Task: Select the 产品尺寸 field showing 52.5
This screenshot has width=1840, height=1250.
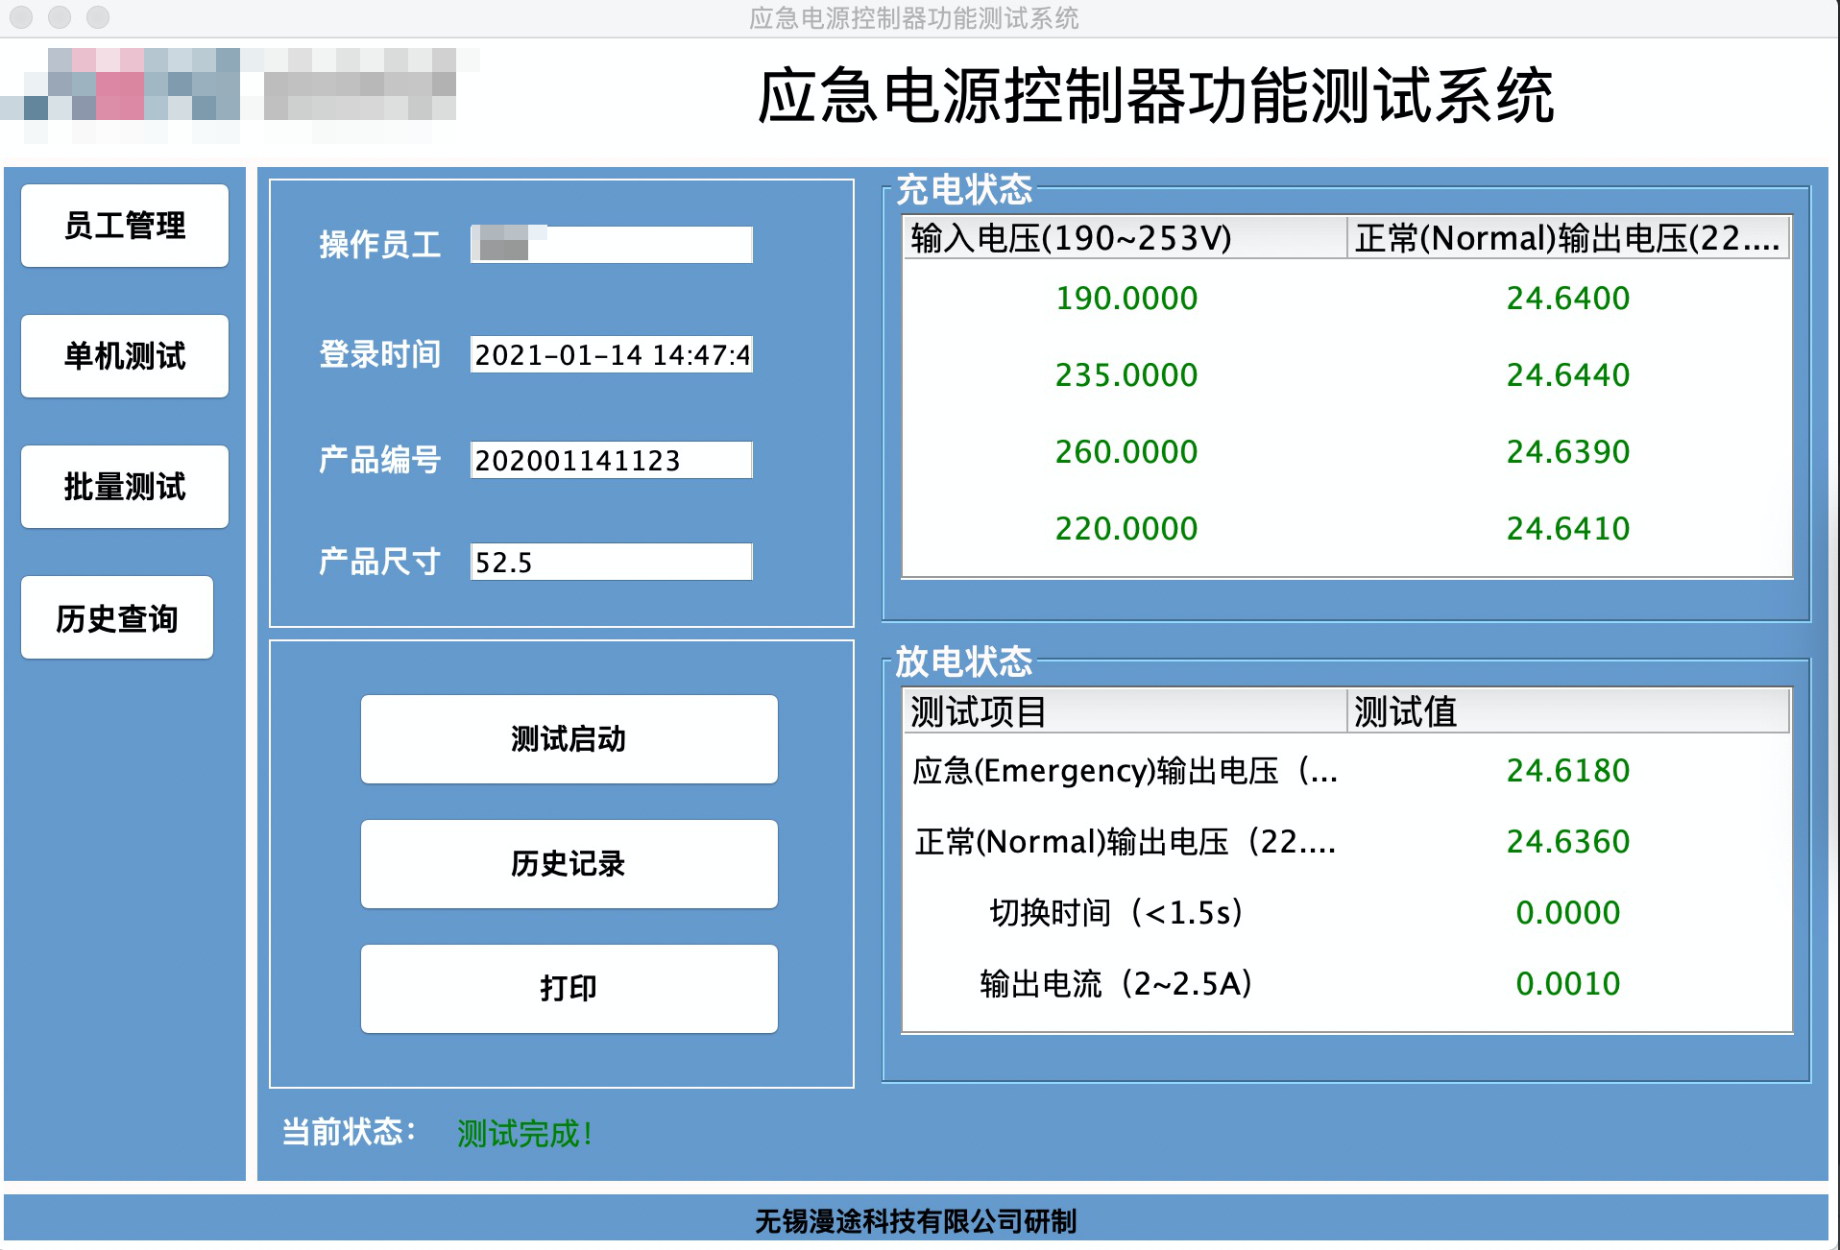Action: (x=611, y=563)
